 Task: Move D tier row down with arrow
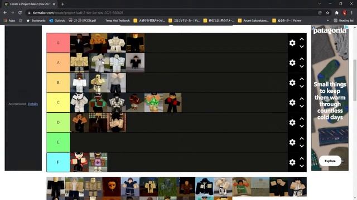click(x=302, y=126)
